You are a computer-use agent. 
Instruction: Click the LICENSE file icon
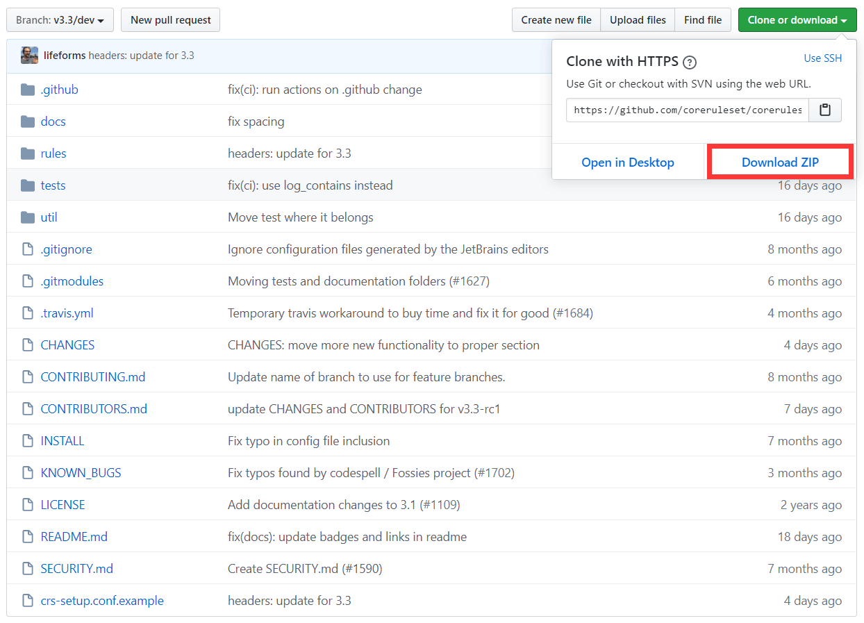tap(28, 505)
